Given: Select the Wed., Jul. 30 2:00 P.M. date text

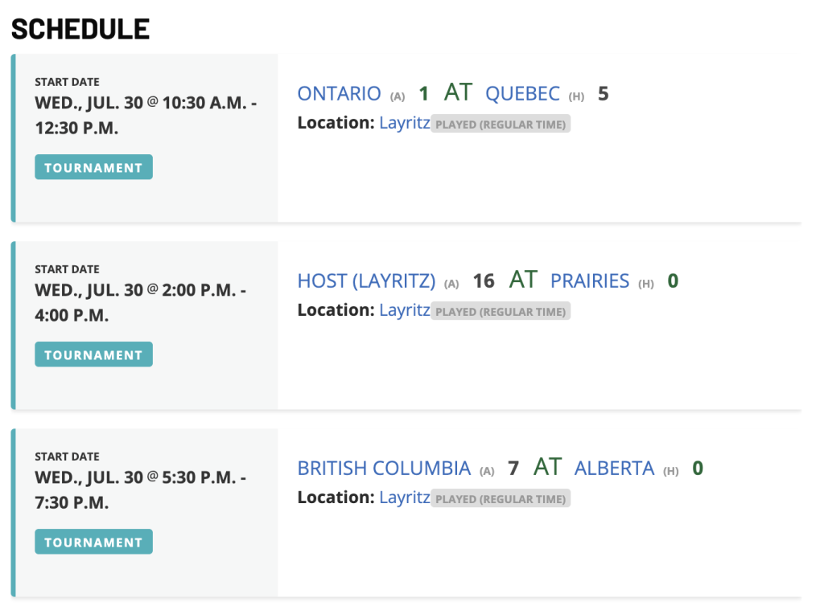Looking at the screenshot, I should [140, 303].
